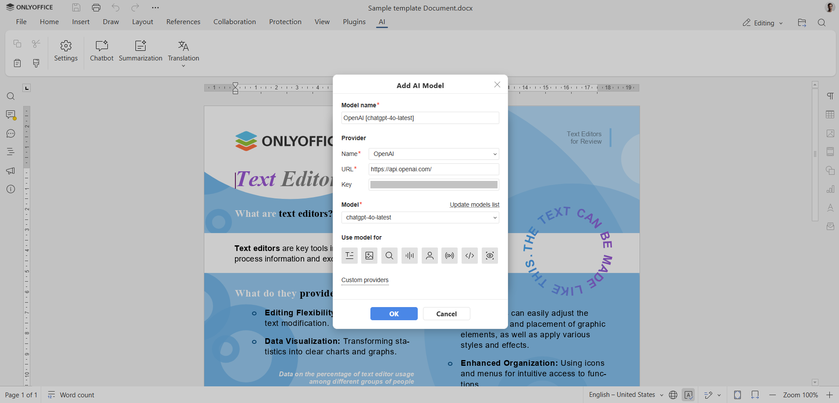Cut the selection with the scissors icon
This screenshot has width=839, height=403.
point(36,43)
